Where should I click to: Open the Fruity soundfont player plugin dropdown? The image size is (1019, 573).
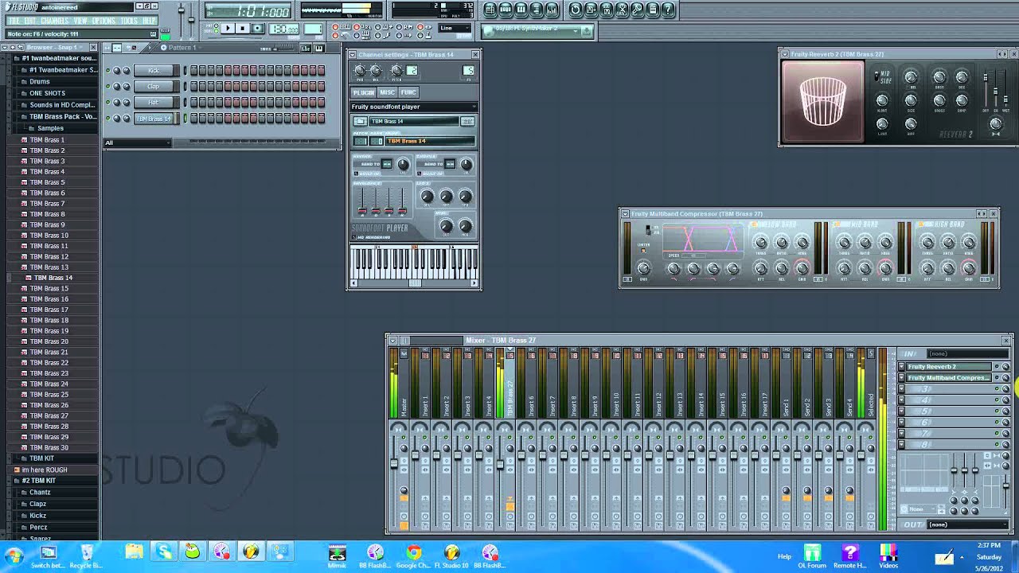point(413,107)
